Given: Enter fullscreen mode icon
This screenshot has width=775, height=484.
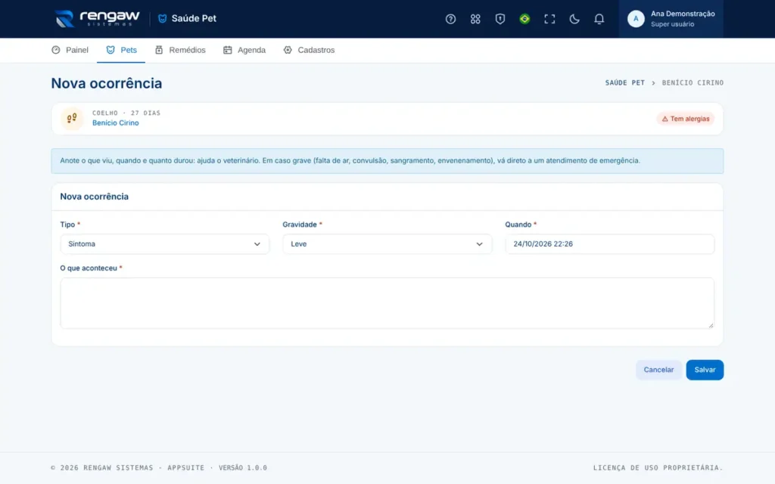Looking at the screenshot, I should click(549, 19).
